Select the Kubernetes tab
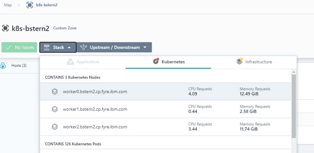 (173, 62)
